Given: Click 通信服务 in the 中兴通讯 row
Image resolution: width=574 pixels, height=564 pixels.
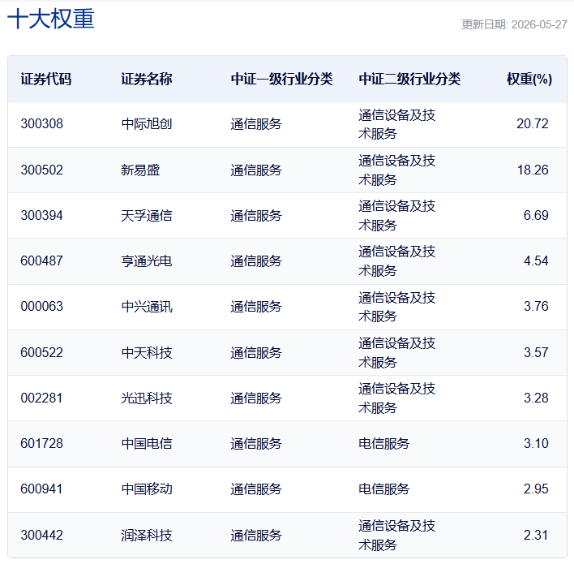Looking at the screenshot, I should tap(256, 307).
